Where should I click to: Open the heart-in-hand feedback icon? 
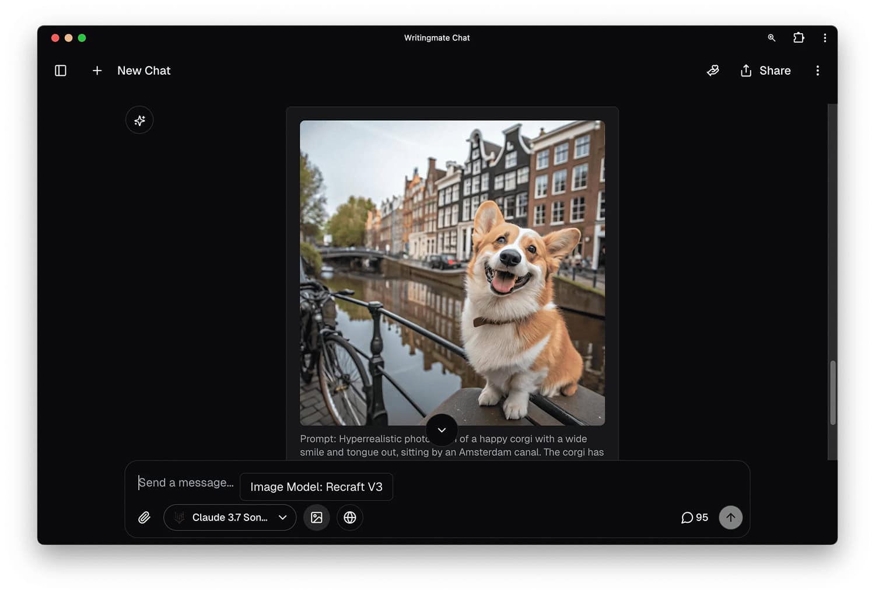tap(712, 70)
